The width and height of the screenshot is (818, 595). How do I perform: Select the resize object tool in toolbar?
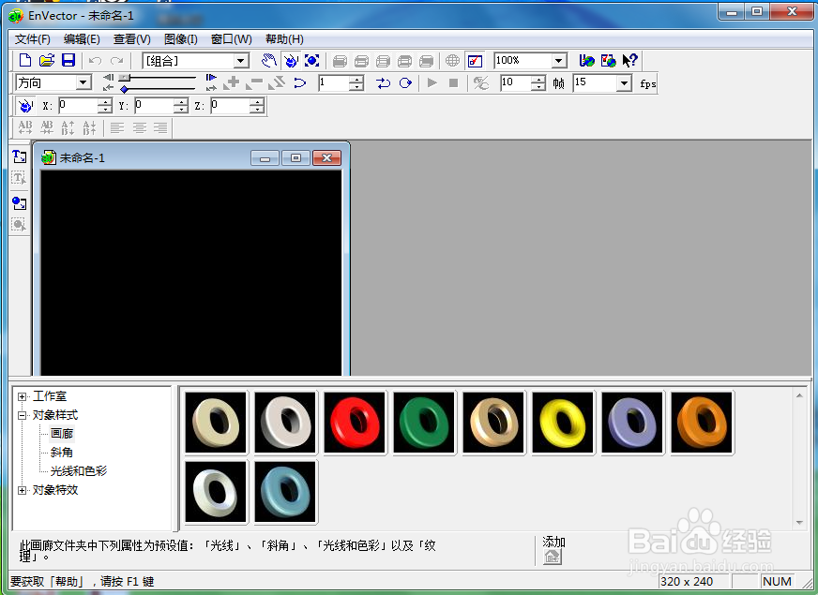pos(312,61)
